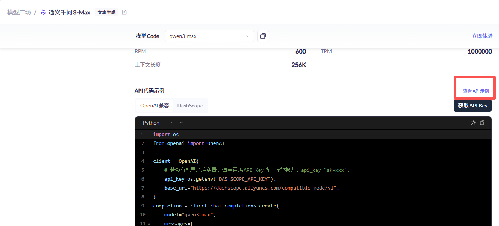This screenshot has height=226, width=499.
Task: Click the 上下文长度 value 256K
Action: pyautogui.click(x=299, y=65)
